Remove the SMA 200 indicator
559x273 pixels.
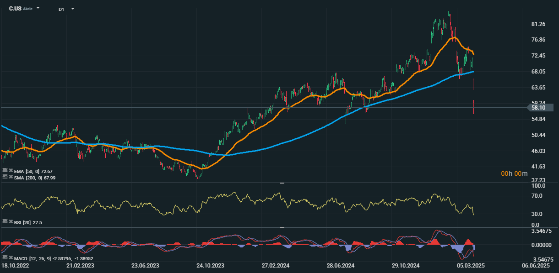coord(11,177)
